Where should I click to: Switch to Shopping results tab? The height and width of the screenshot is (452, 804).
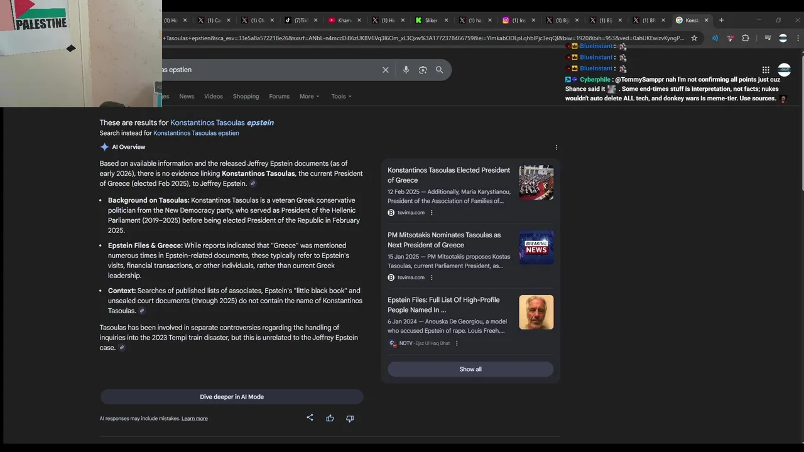tap(246, 96)
